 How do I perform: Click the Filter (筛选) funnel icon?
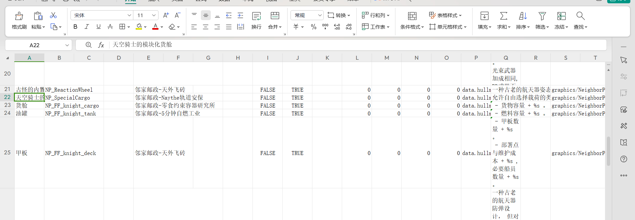[542, 16]
